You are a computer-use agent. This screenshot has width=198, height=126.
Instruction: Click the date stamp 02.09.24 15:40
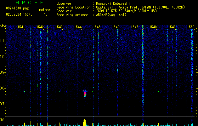click(19, 14)
